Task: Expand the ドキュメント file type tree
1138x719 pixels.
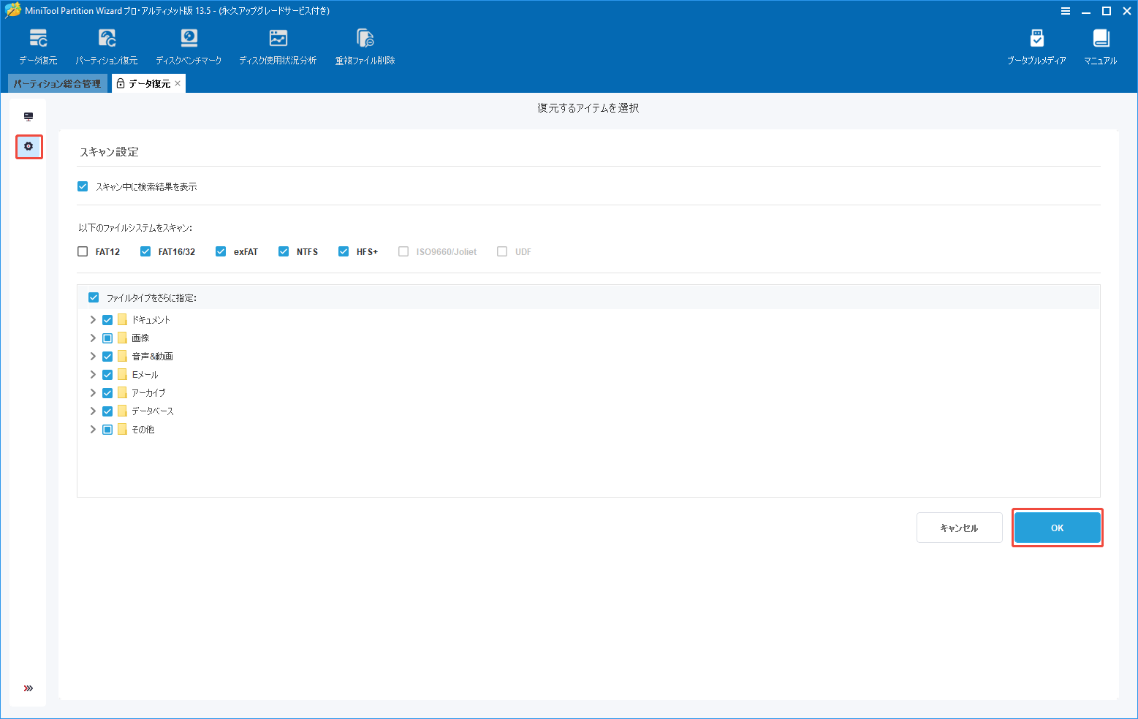Action: (x=93, y=319)
